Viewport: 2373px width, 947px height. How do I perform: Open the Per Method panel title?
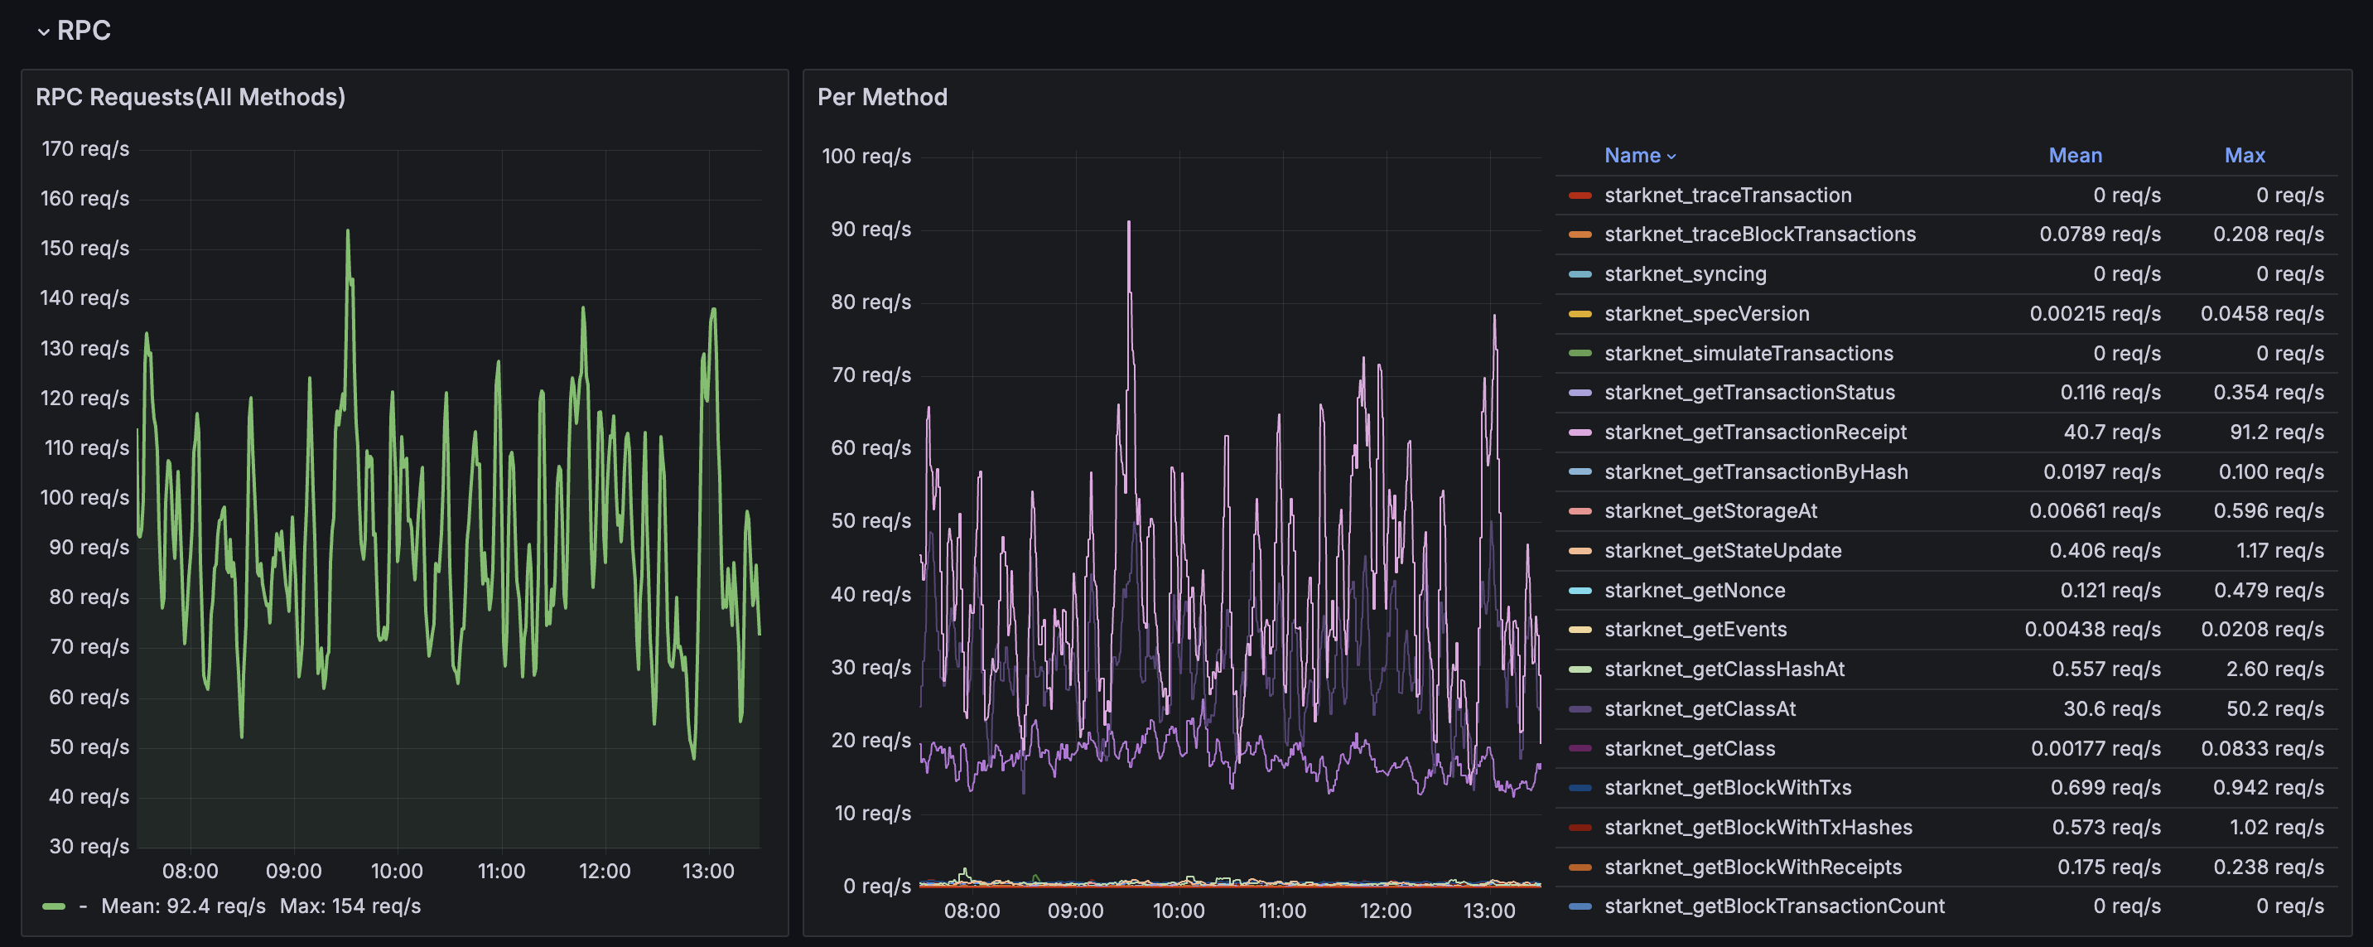(882, 97)
